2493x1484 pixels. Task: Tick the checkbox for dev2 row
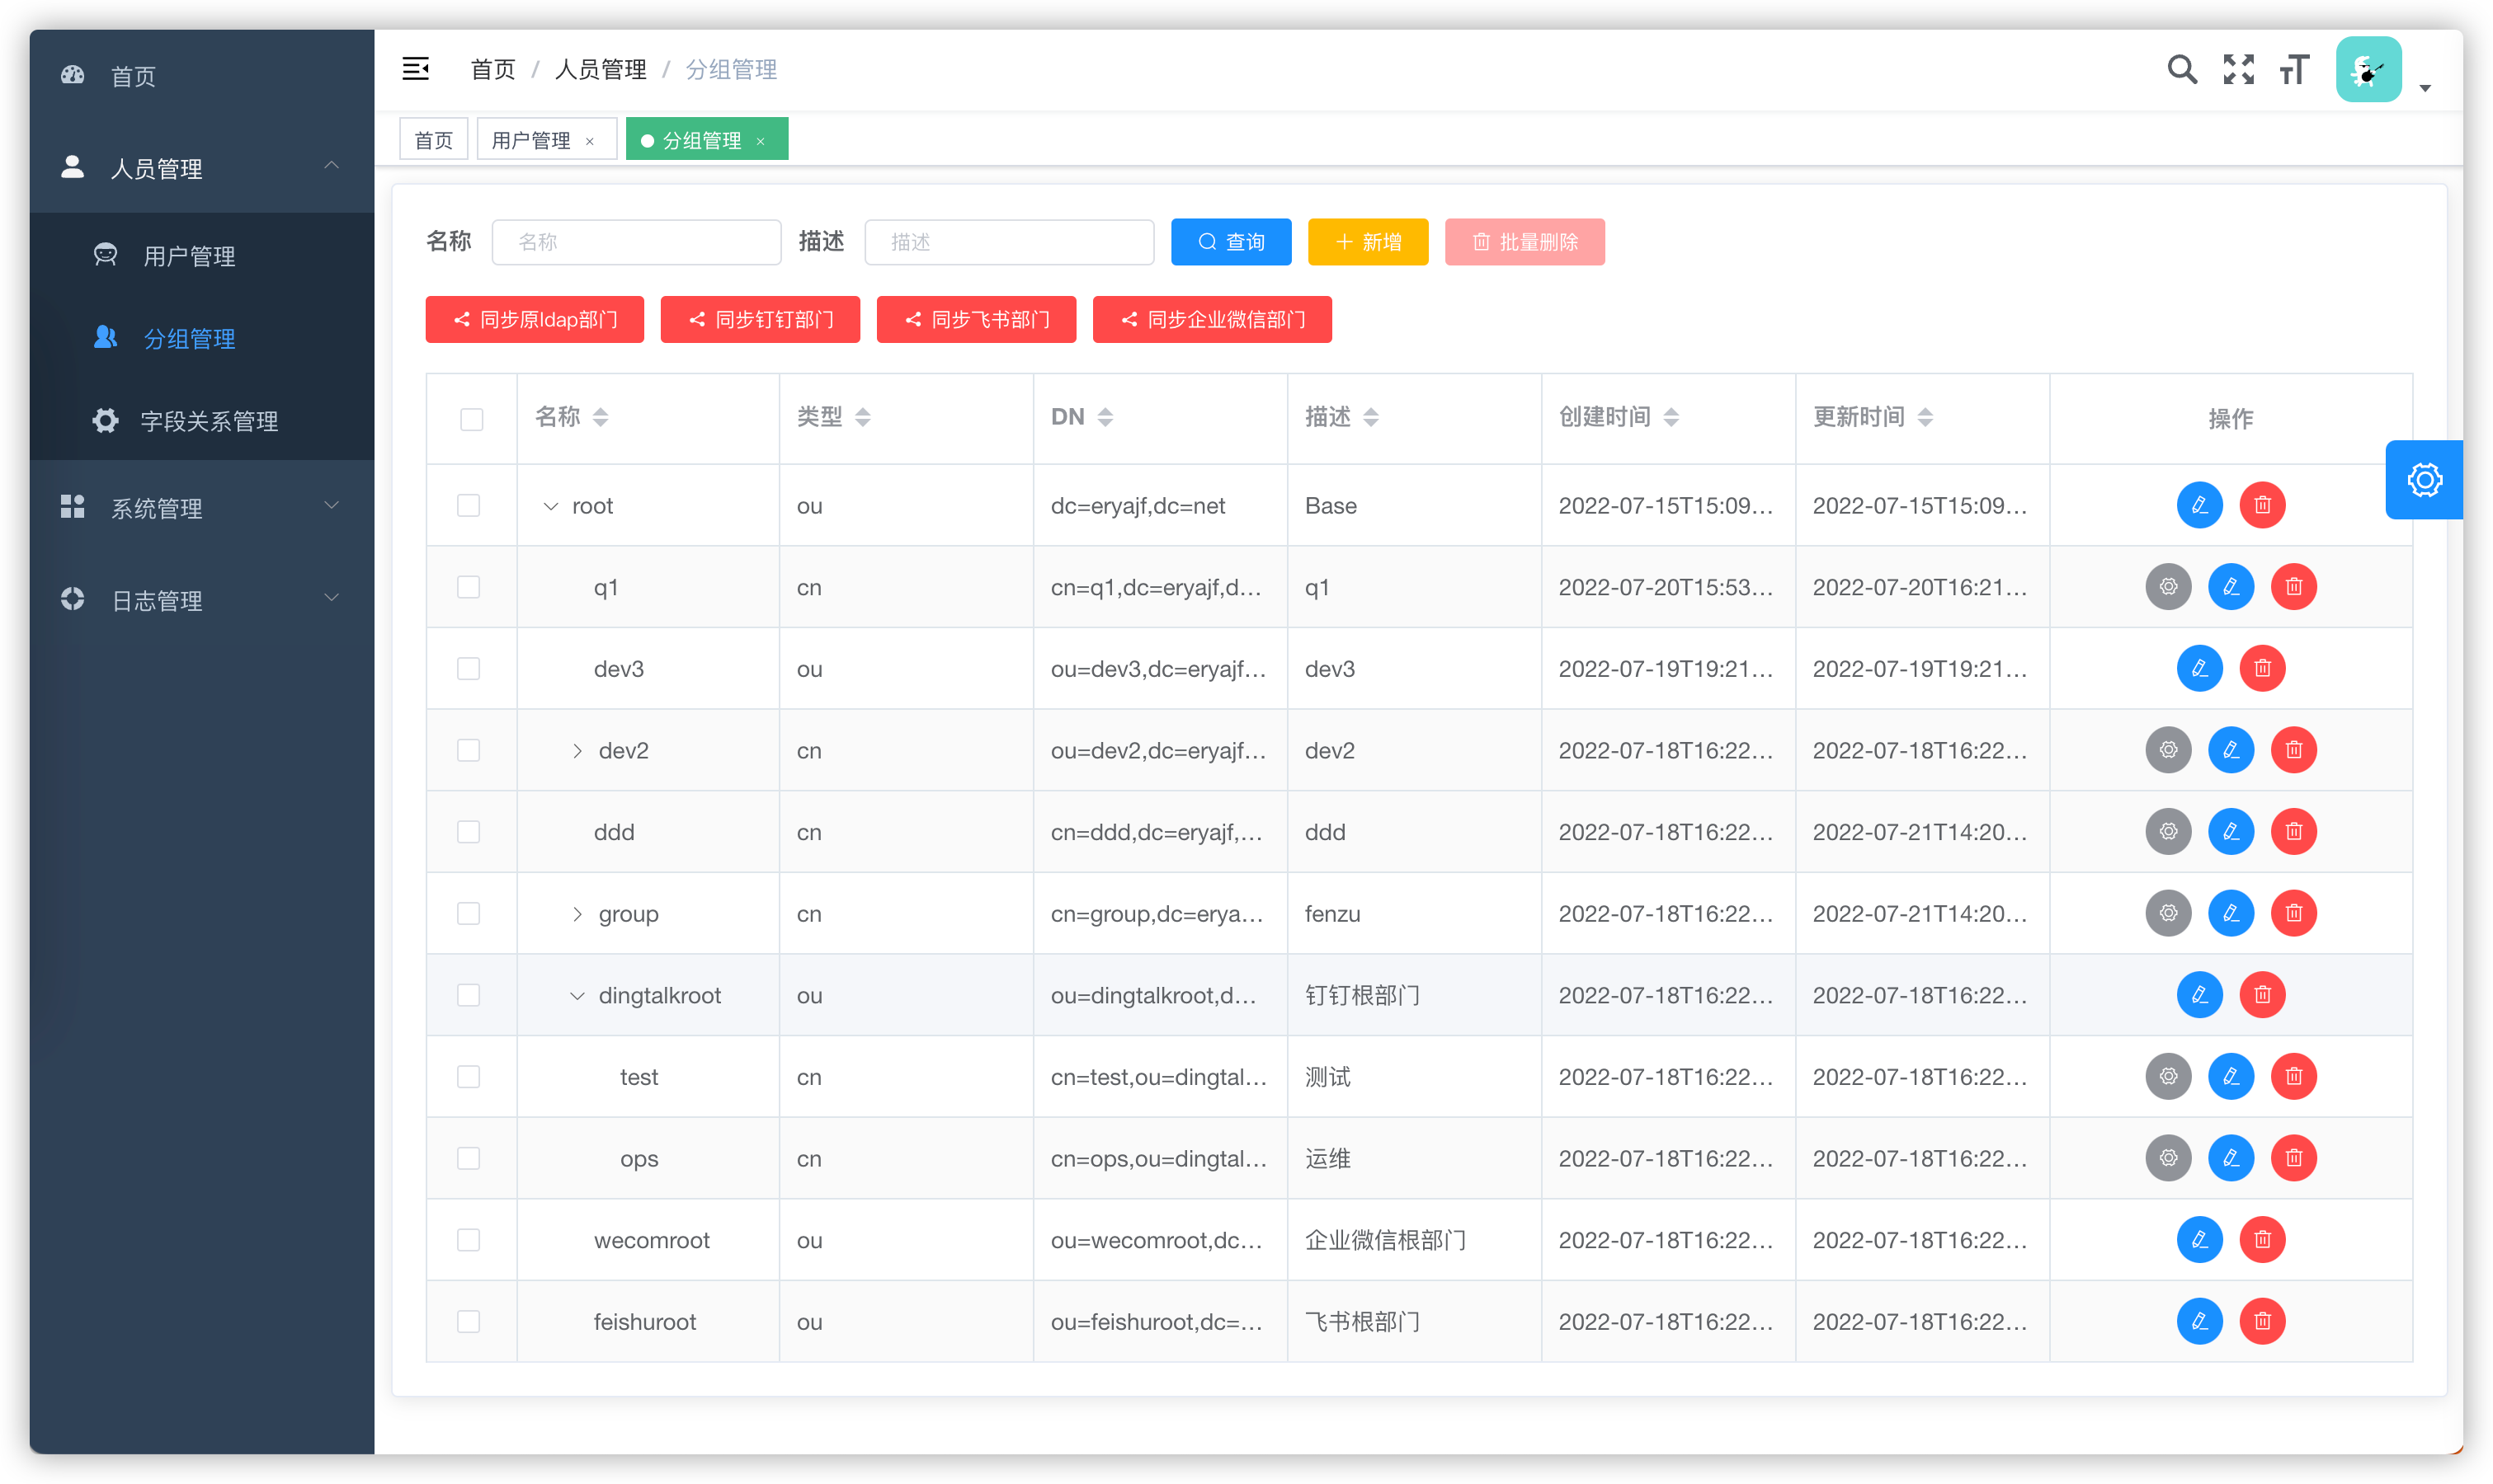[469, 750]
